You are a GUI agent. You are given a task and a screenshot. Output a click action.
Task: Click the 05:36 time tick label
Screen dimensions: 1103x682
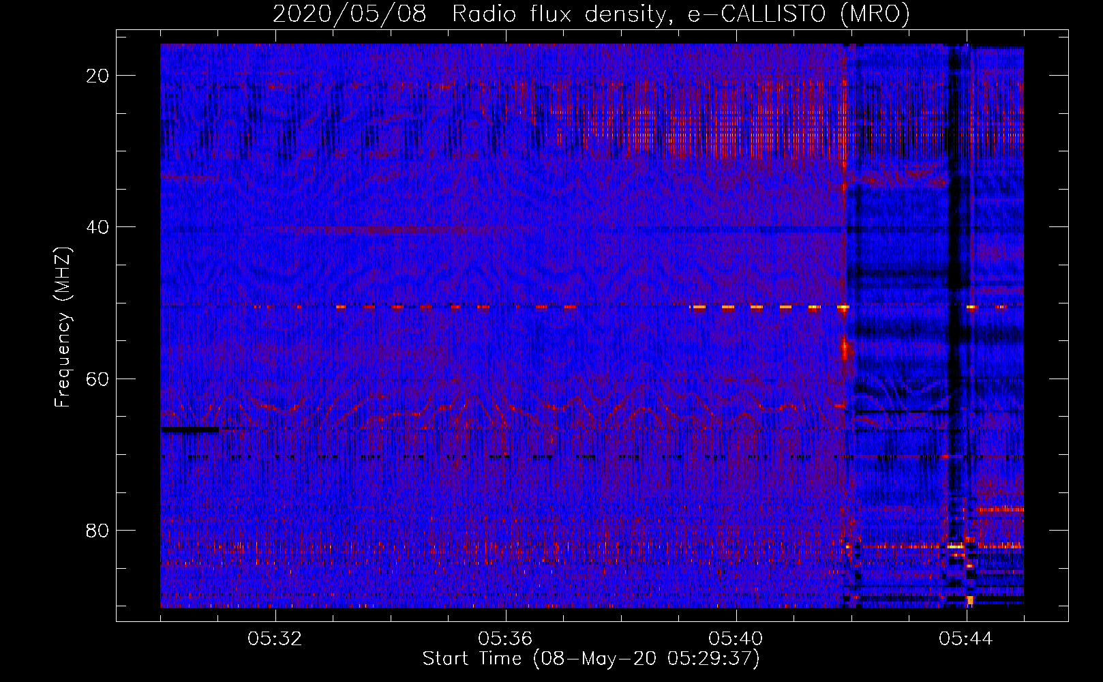(x=506, y=639)
